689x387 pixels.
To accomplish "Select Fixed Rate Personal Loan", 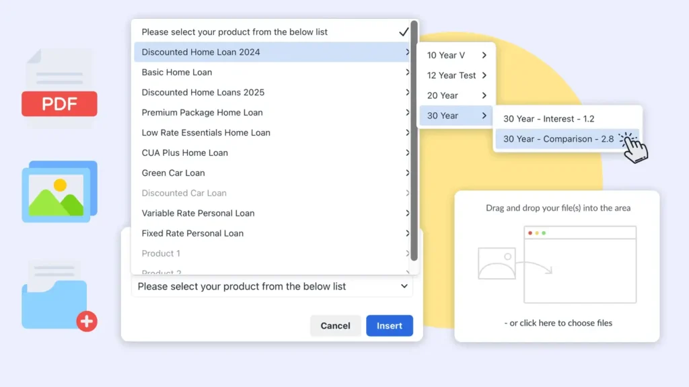I will click(x=272, y=233).
